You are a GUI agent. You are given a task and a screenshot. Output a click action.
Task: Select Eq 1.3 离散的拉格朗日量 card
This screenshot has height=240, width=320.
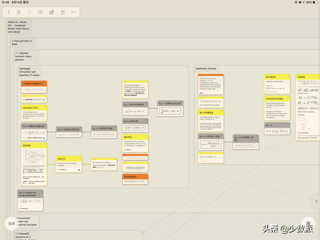tap(34, 132)
